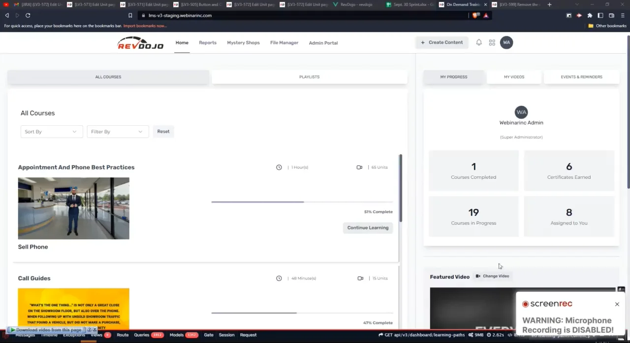This screenshot has width=630, height=343.
Task: Open the Call Guides course title
Action: [x=34, y=278]
